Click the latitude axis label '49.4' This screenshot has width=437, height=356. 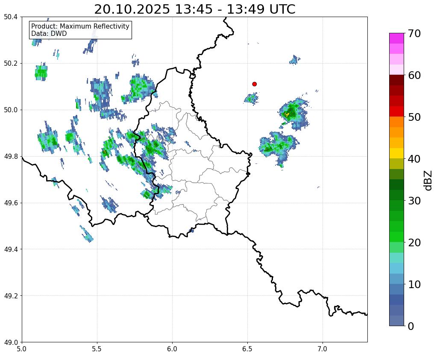(11, 249)
